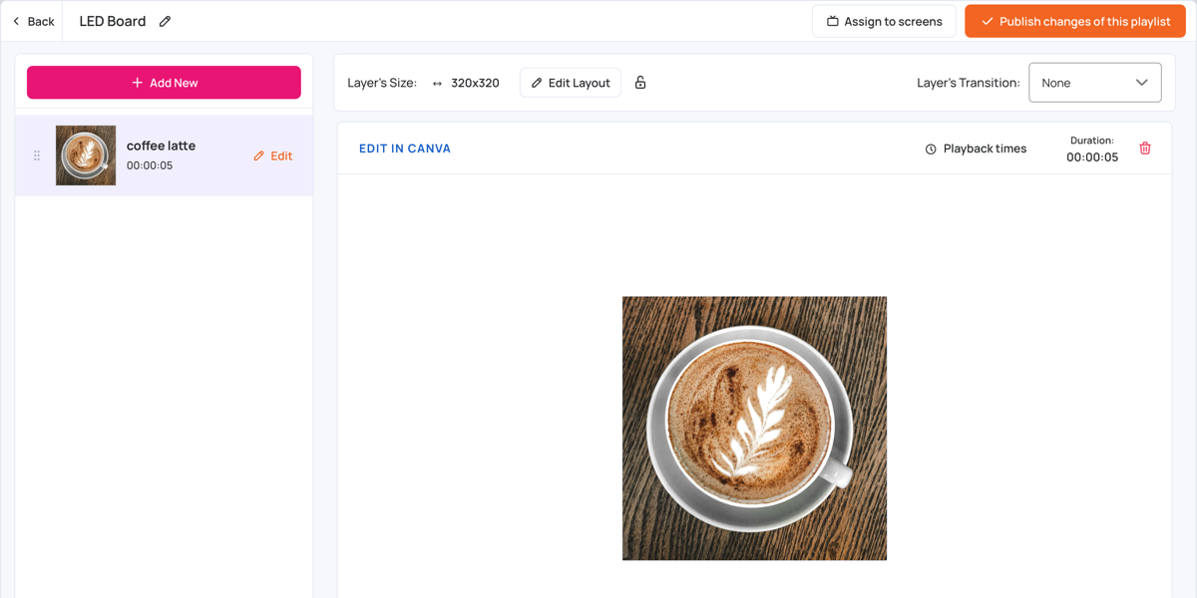Grab the drag handle beside coffee latte
Viewport: 1197px width, 598px height.
(37, 155)
